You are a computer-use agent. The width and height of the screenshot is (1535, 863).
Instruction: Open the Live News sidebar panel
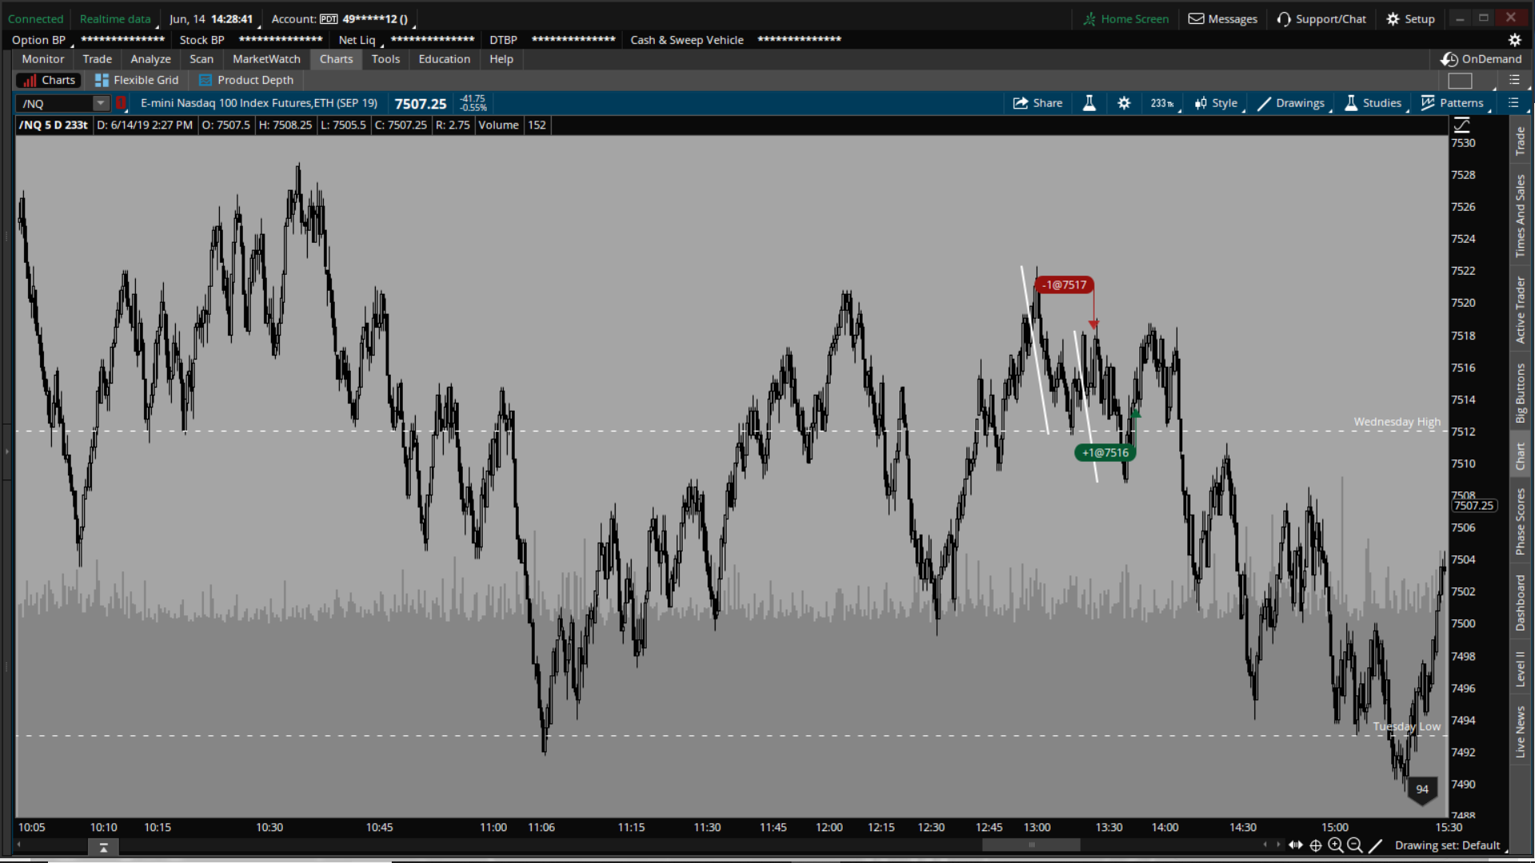tap(1521, 732)
